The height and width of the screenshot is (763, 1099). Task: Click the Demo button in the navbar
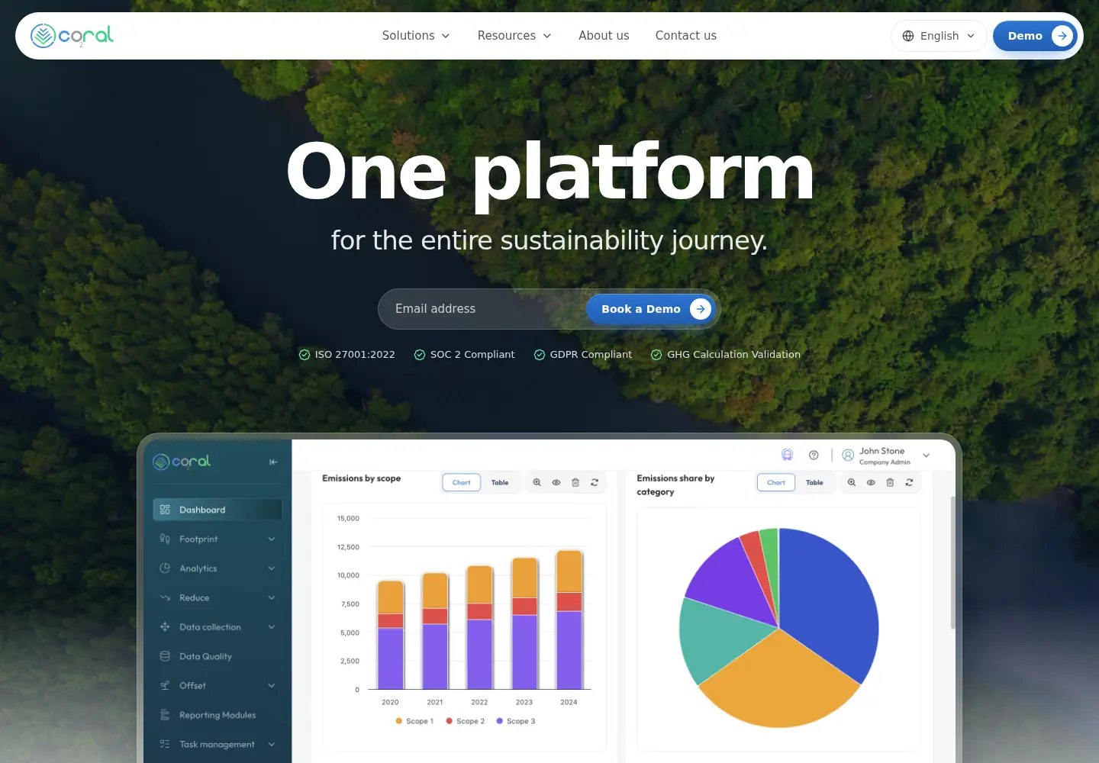coord(1036,36)
